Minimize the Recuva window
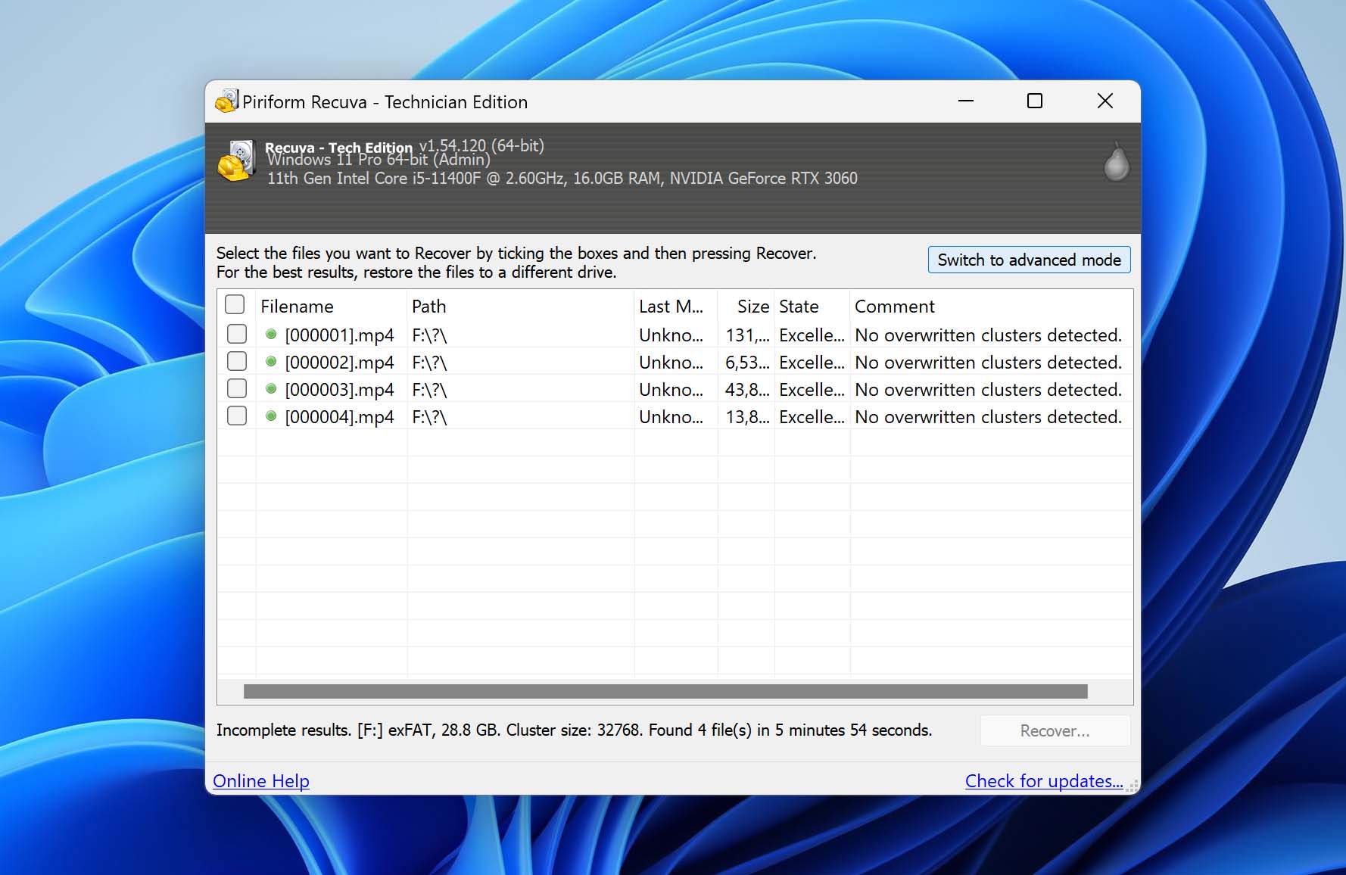This screenshot has width=1346, height=875. 966,101
